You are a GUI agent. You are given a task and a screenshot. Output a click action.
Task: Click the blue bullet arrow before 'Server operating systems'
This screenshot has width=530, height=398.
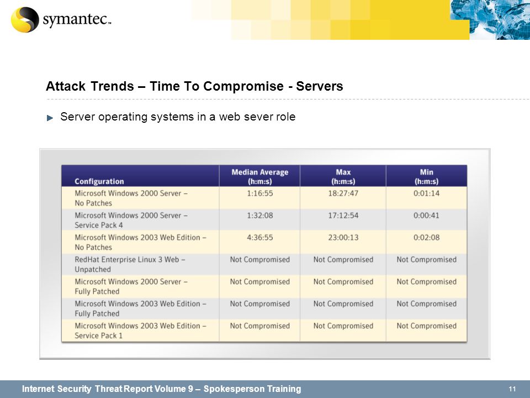coord(50,118)
